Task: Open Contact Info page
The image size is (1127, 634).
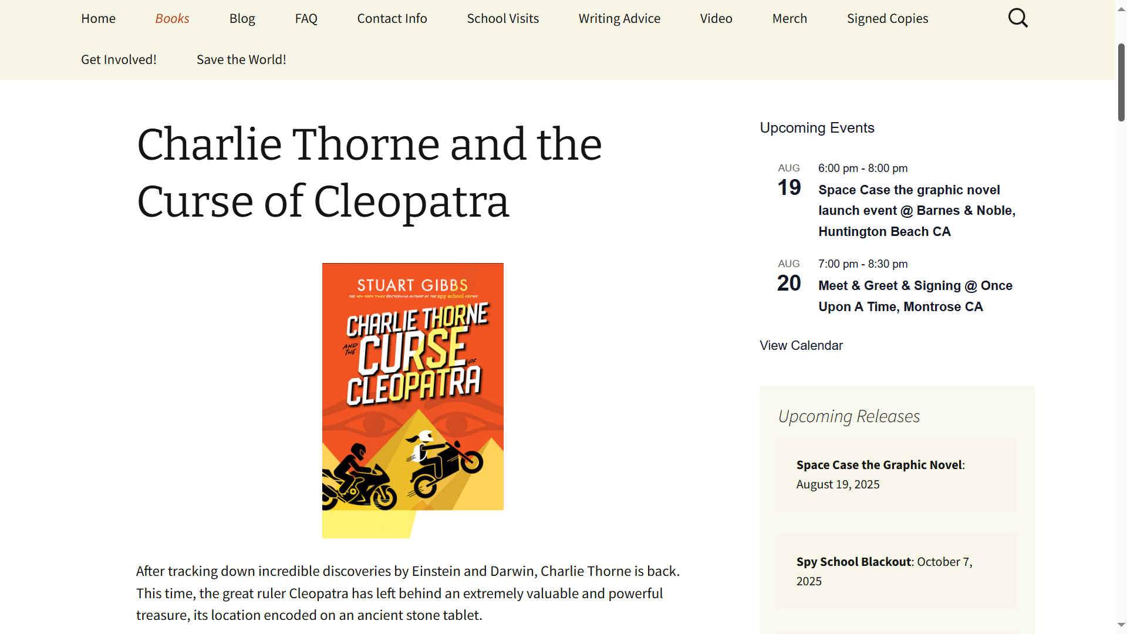Action: click(392, 18)
